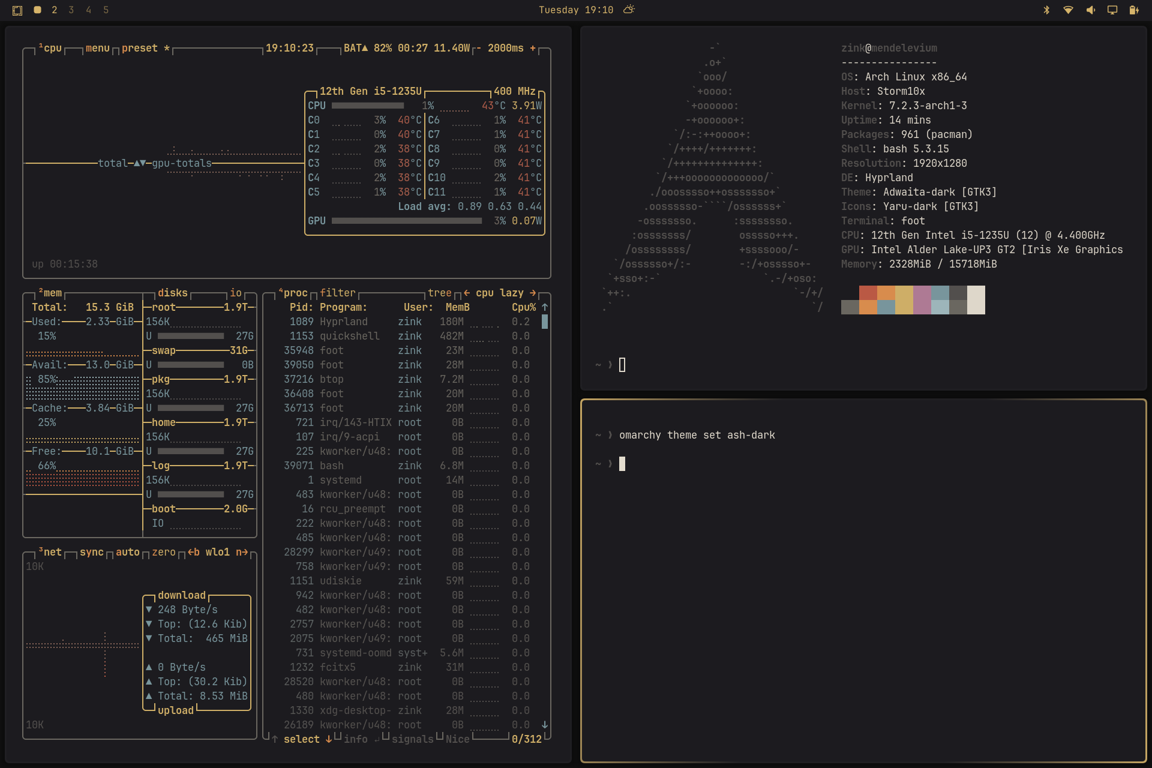Image resolution: width=1152 pixels, height=768 pixels.
Task: Toggle lazy sorting mode in proc box
Action: [x=512, y=293]
